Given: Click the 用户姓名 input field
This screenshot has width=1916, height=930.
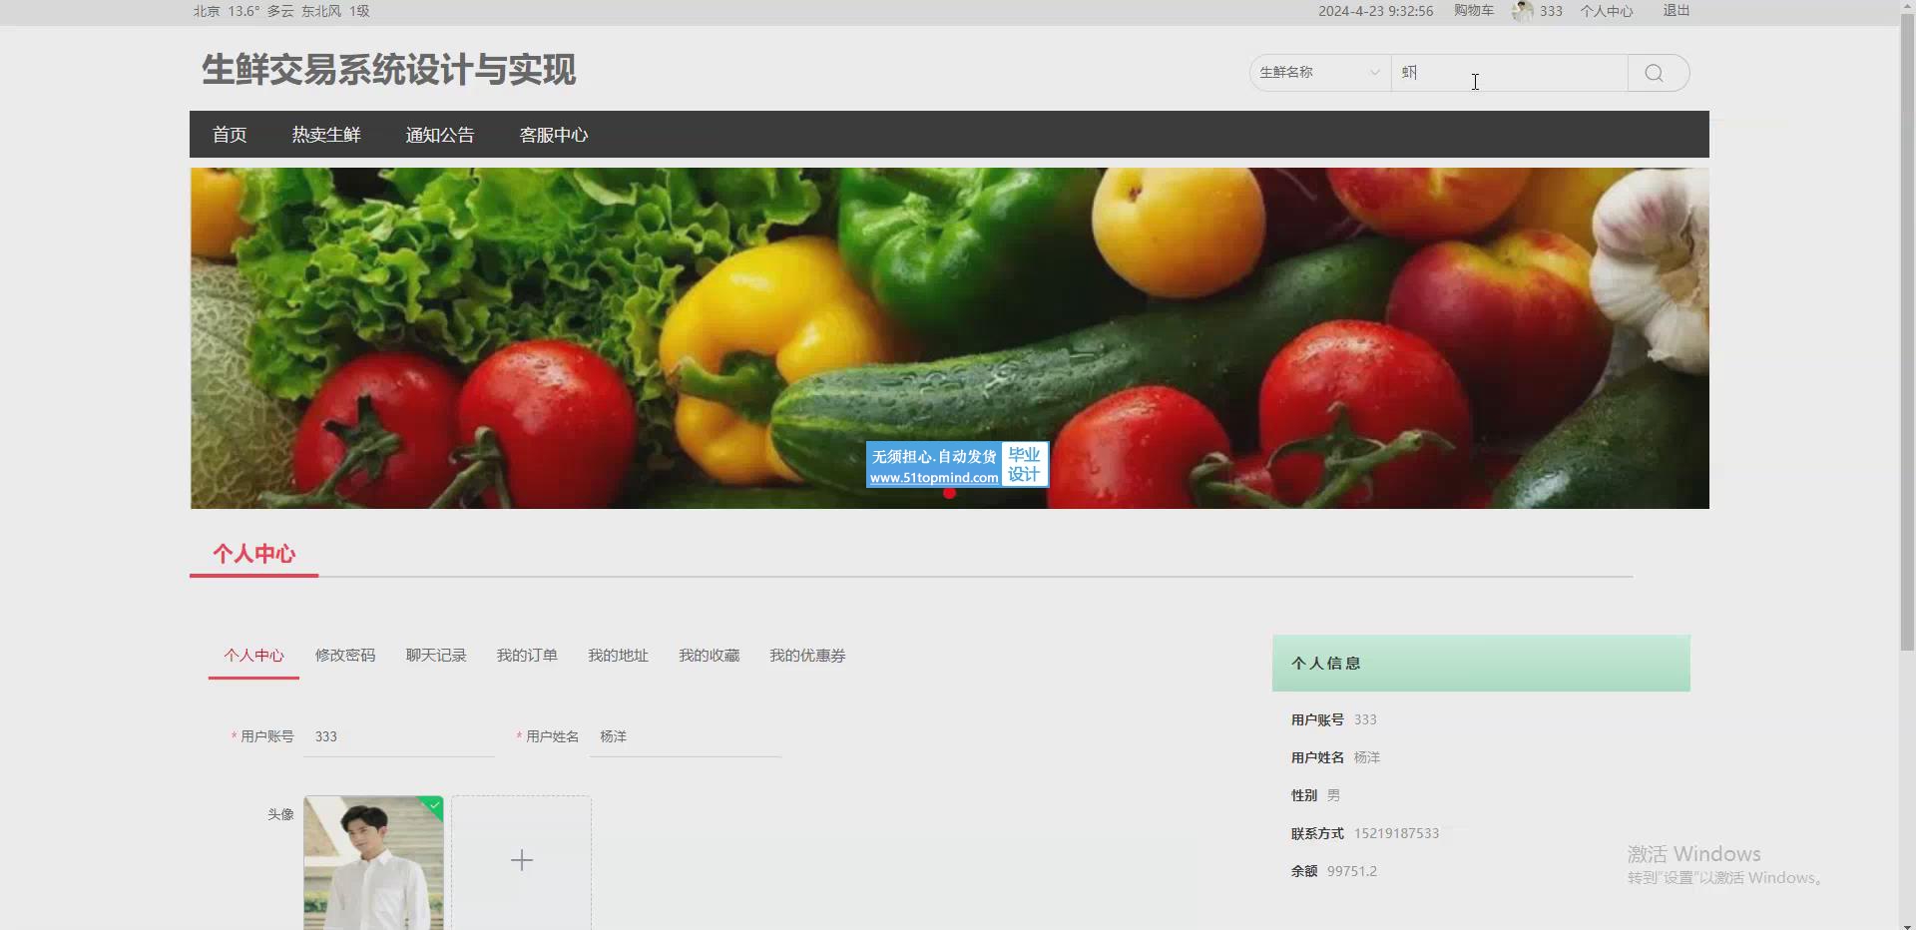Looking at the screenshot, I should click(x=686, y=736).
